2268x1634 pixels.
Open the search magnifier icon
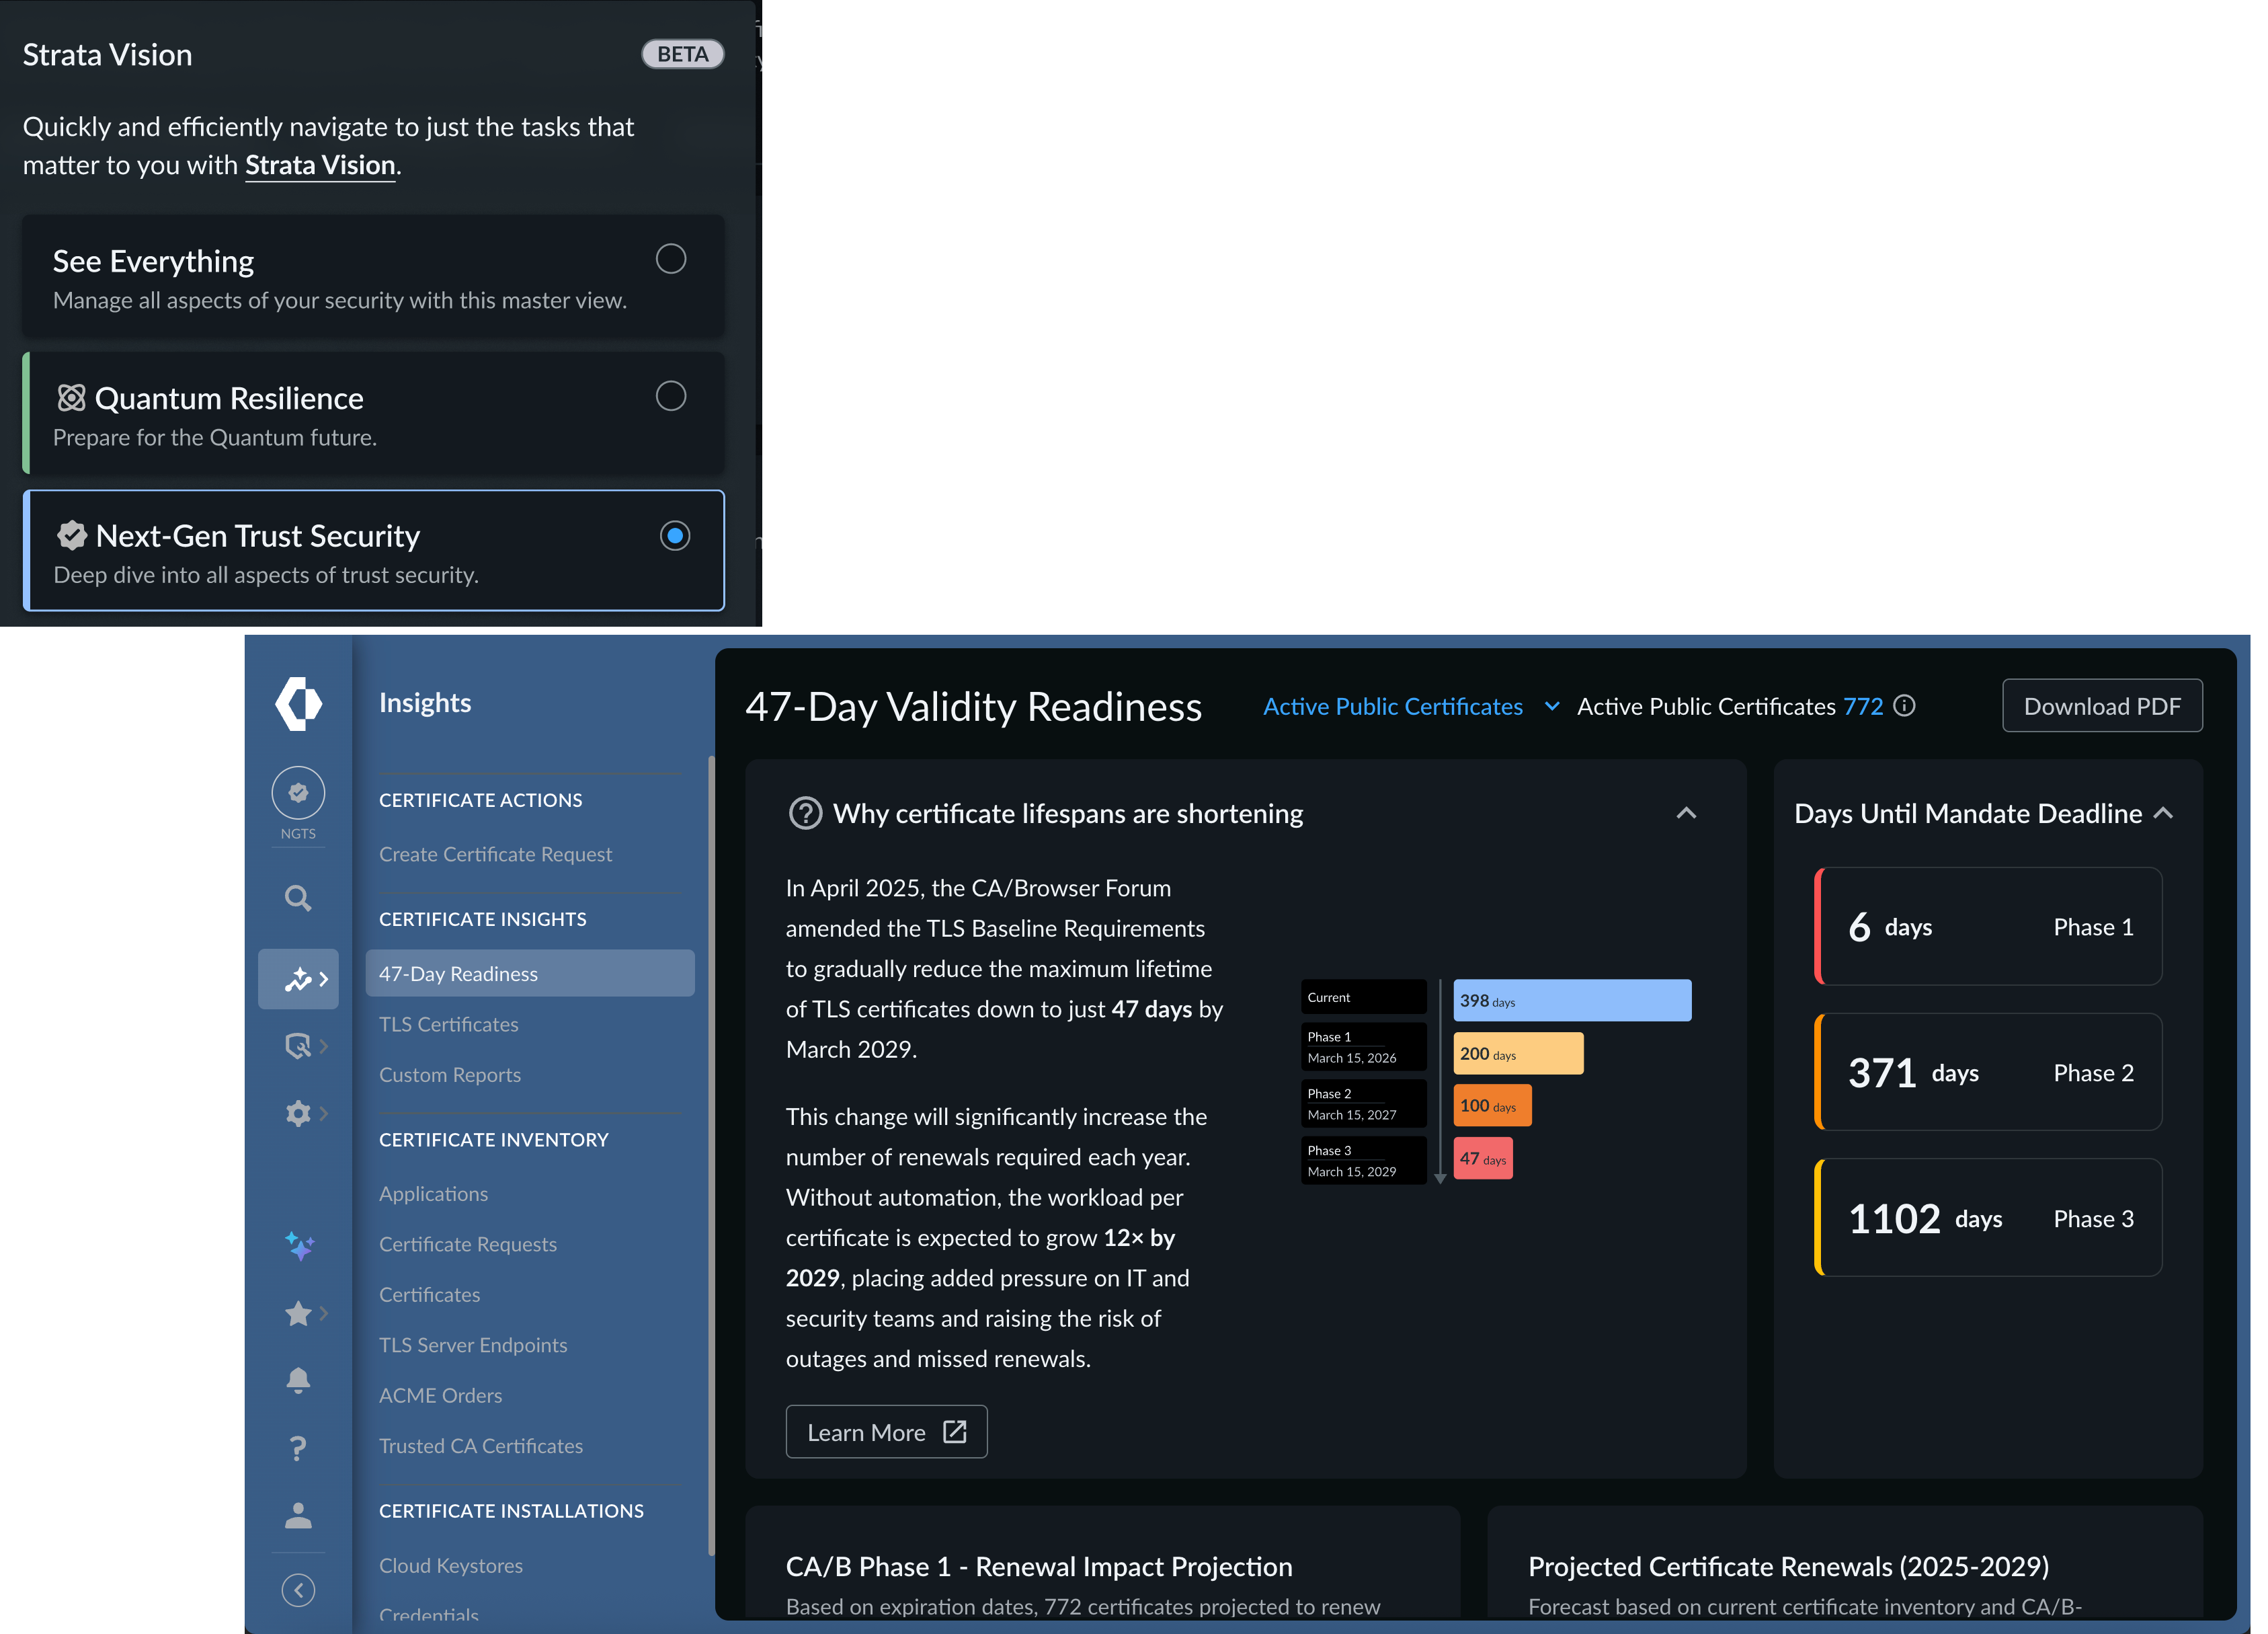[x=298, y=898]
